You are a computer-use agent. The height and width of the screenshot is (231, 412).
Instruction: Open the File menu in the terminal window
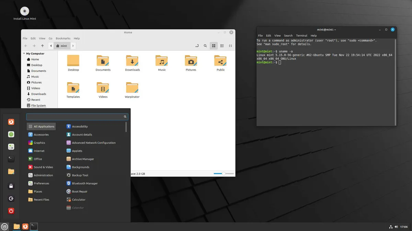260,36
